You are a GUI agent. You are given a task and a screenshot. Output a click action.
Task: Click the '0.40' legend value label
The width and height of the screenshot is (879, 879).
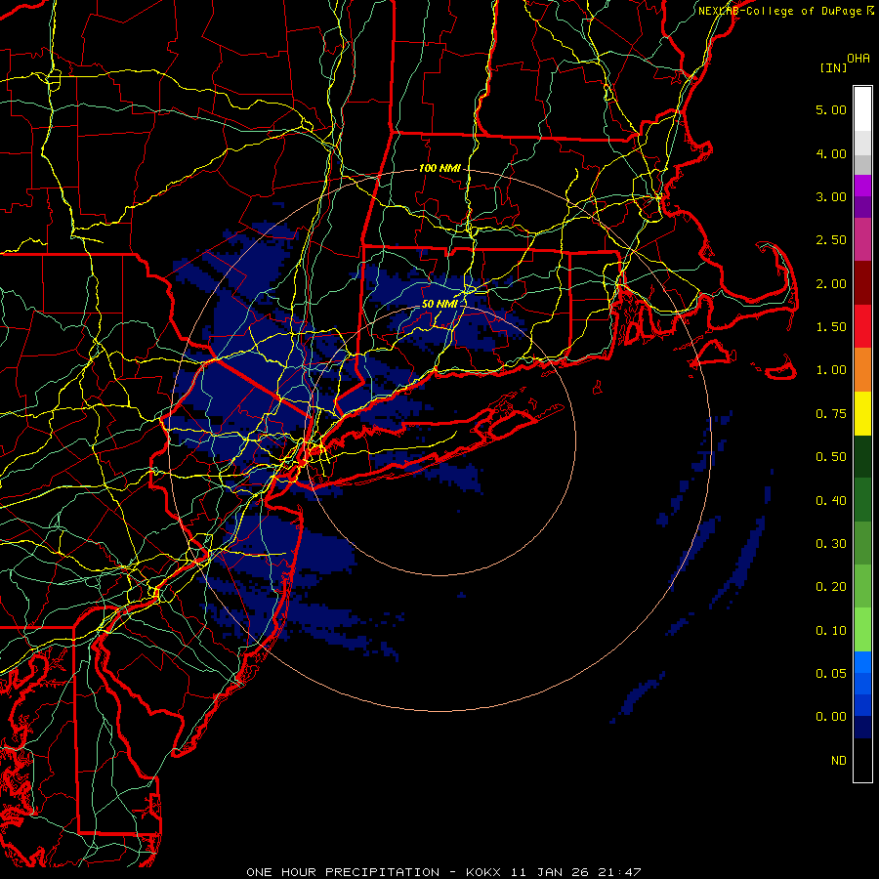(831, 500)
